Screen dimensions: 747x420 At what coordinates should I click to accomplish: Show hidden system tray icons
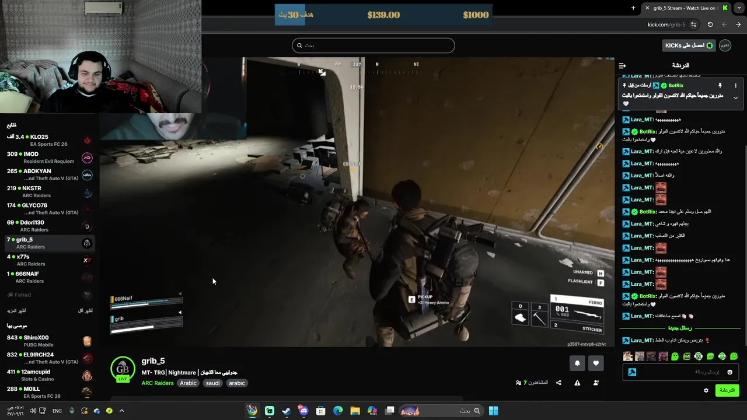[121, 411]
